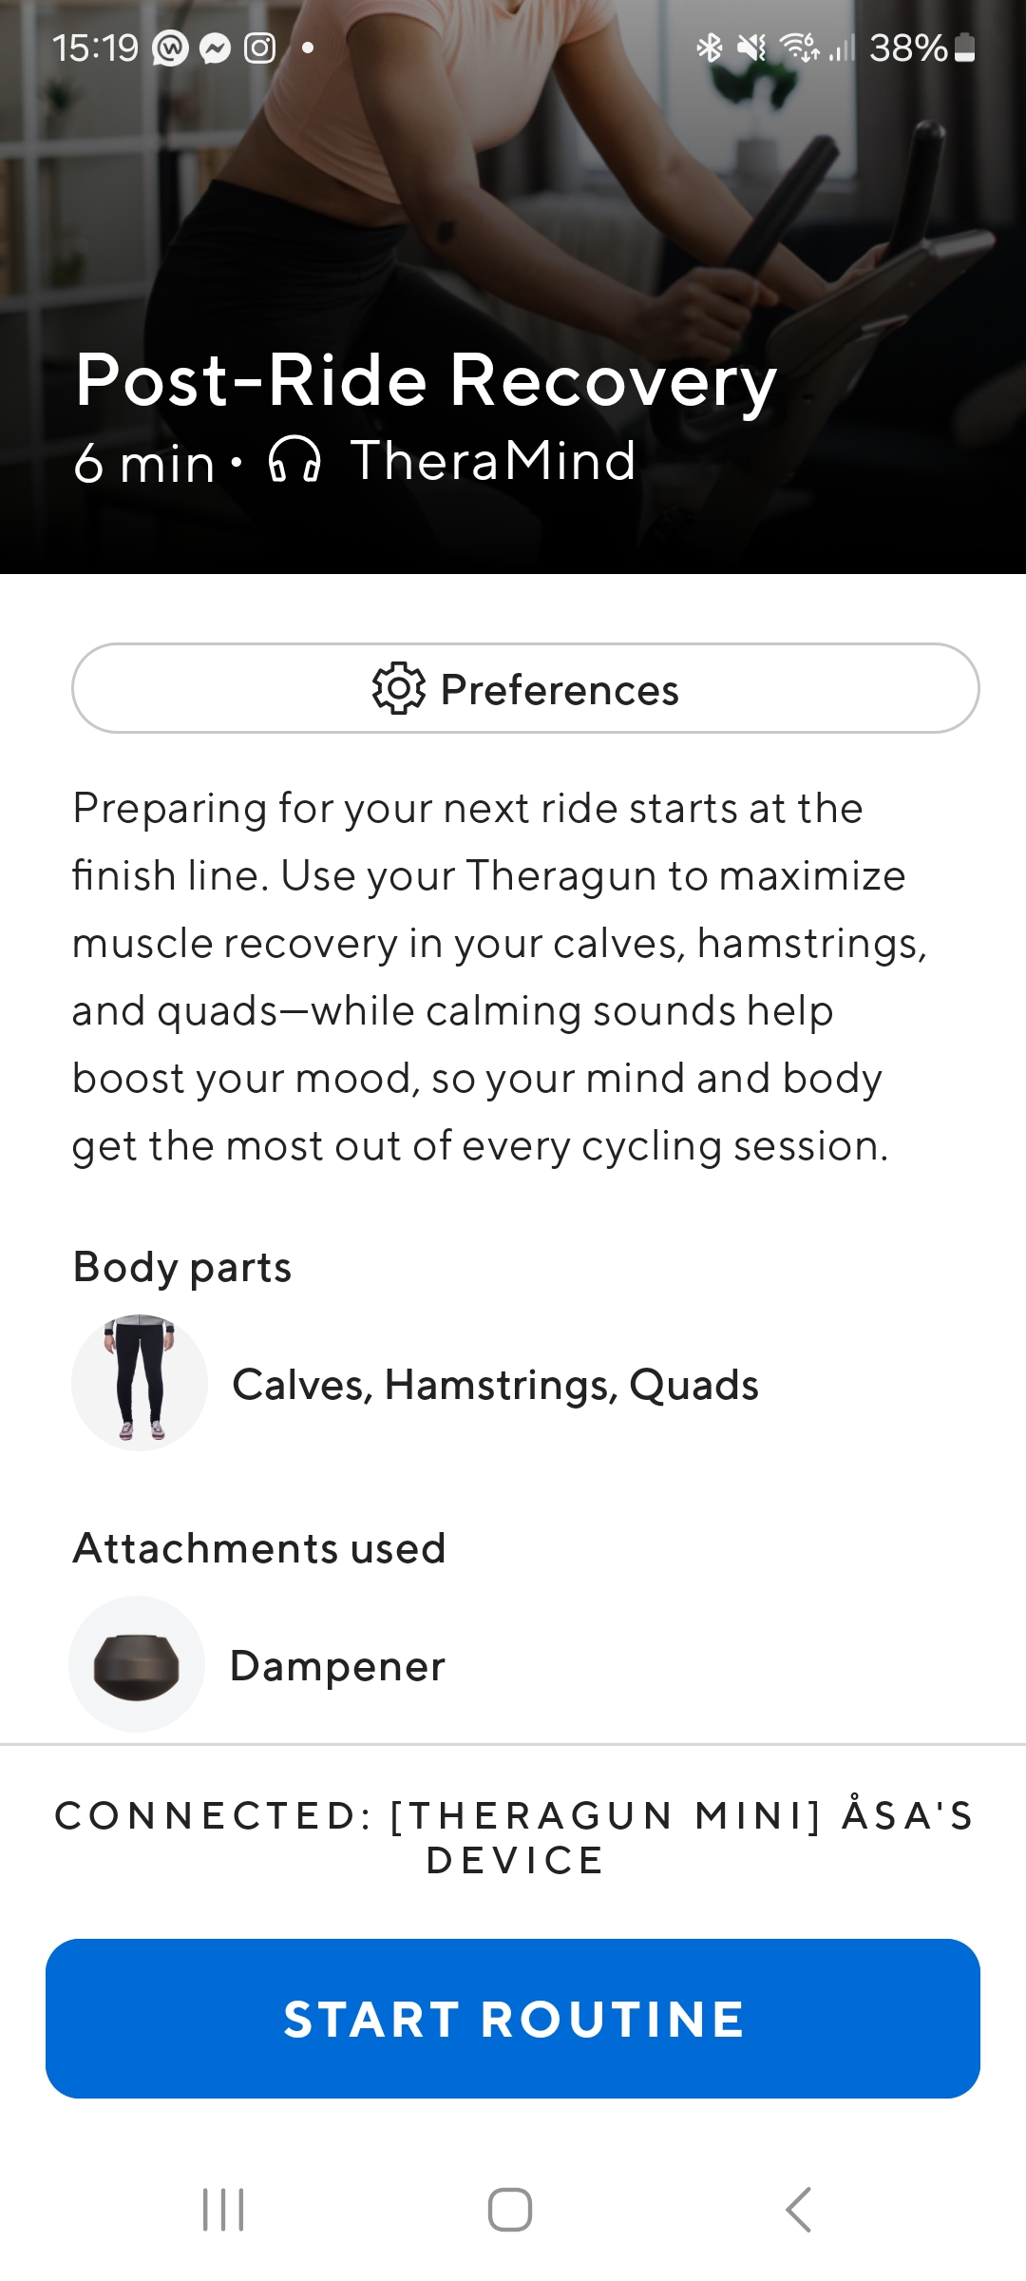The height and width of the screenshot is (2281, 1026).
Task: Tap the Post-Ride Recovery title
Action: tap(426, 380)
